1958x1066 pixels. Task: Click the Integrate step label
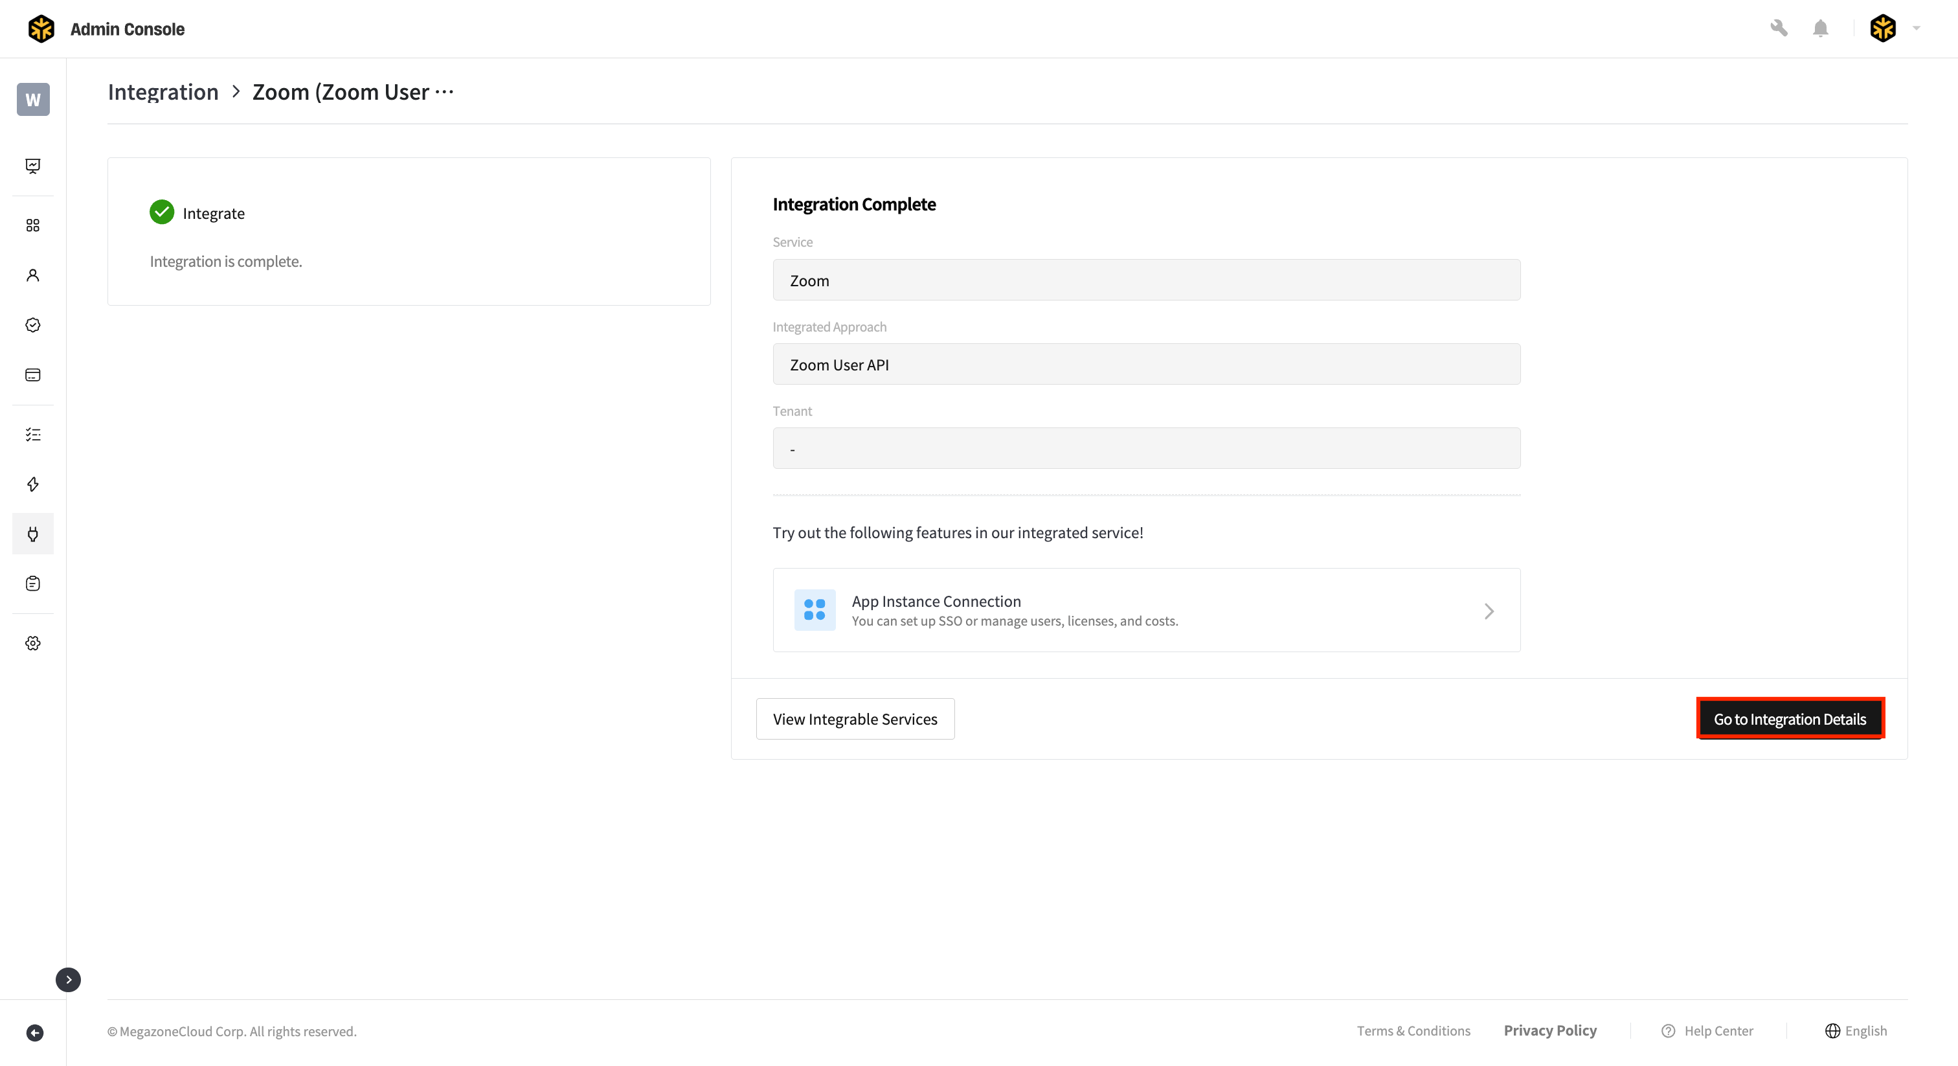pyautogui.click(x=214, y=214)
